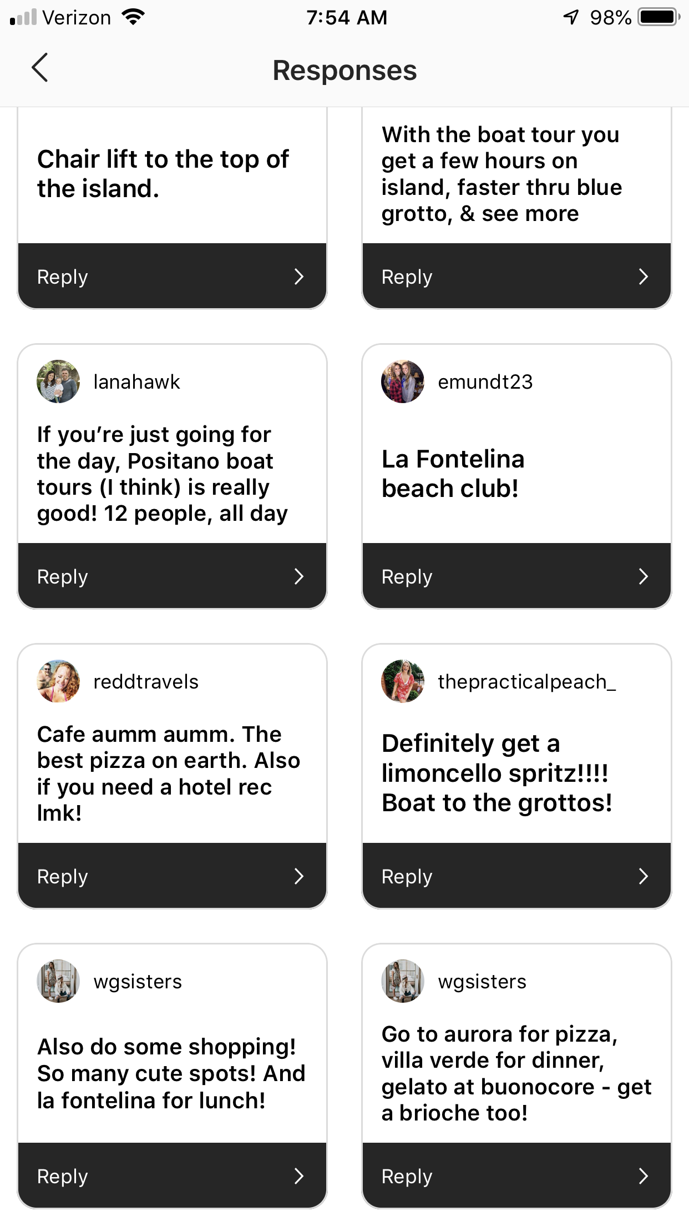
Task: Select the 'La Fontelina beach club!' response text
Action: pyautogui.click(x=453, y=474)
